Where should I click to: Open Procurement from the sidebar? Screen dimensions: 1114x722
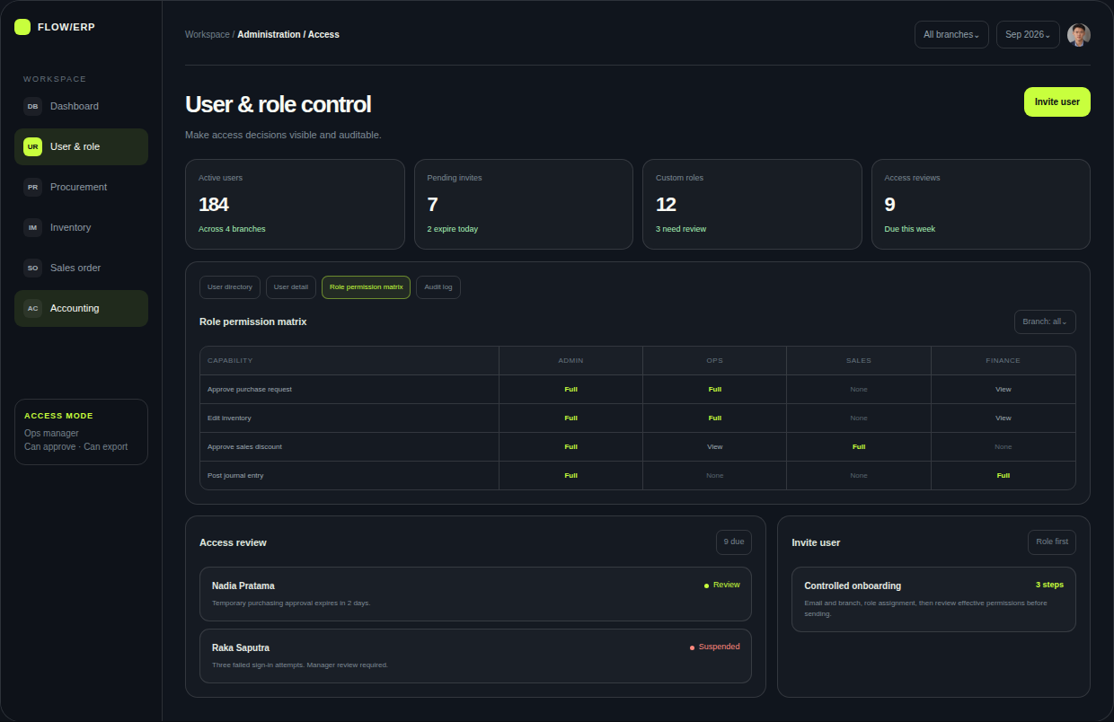tap(81, 187)
